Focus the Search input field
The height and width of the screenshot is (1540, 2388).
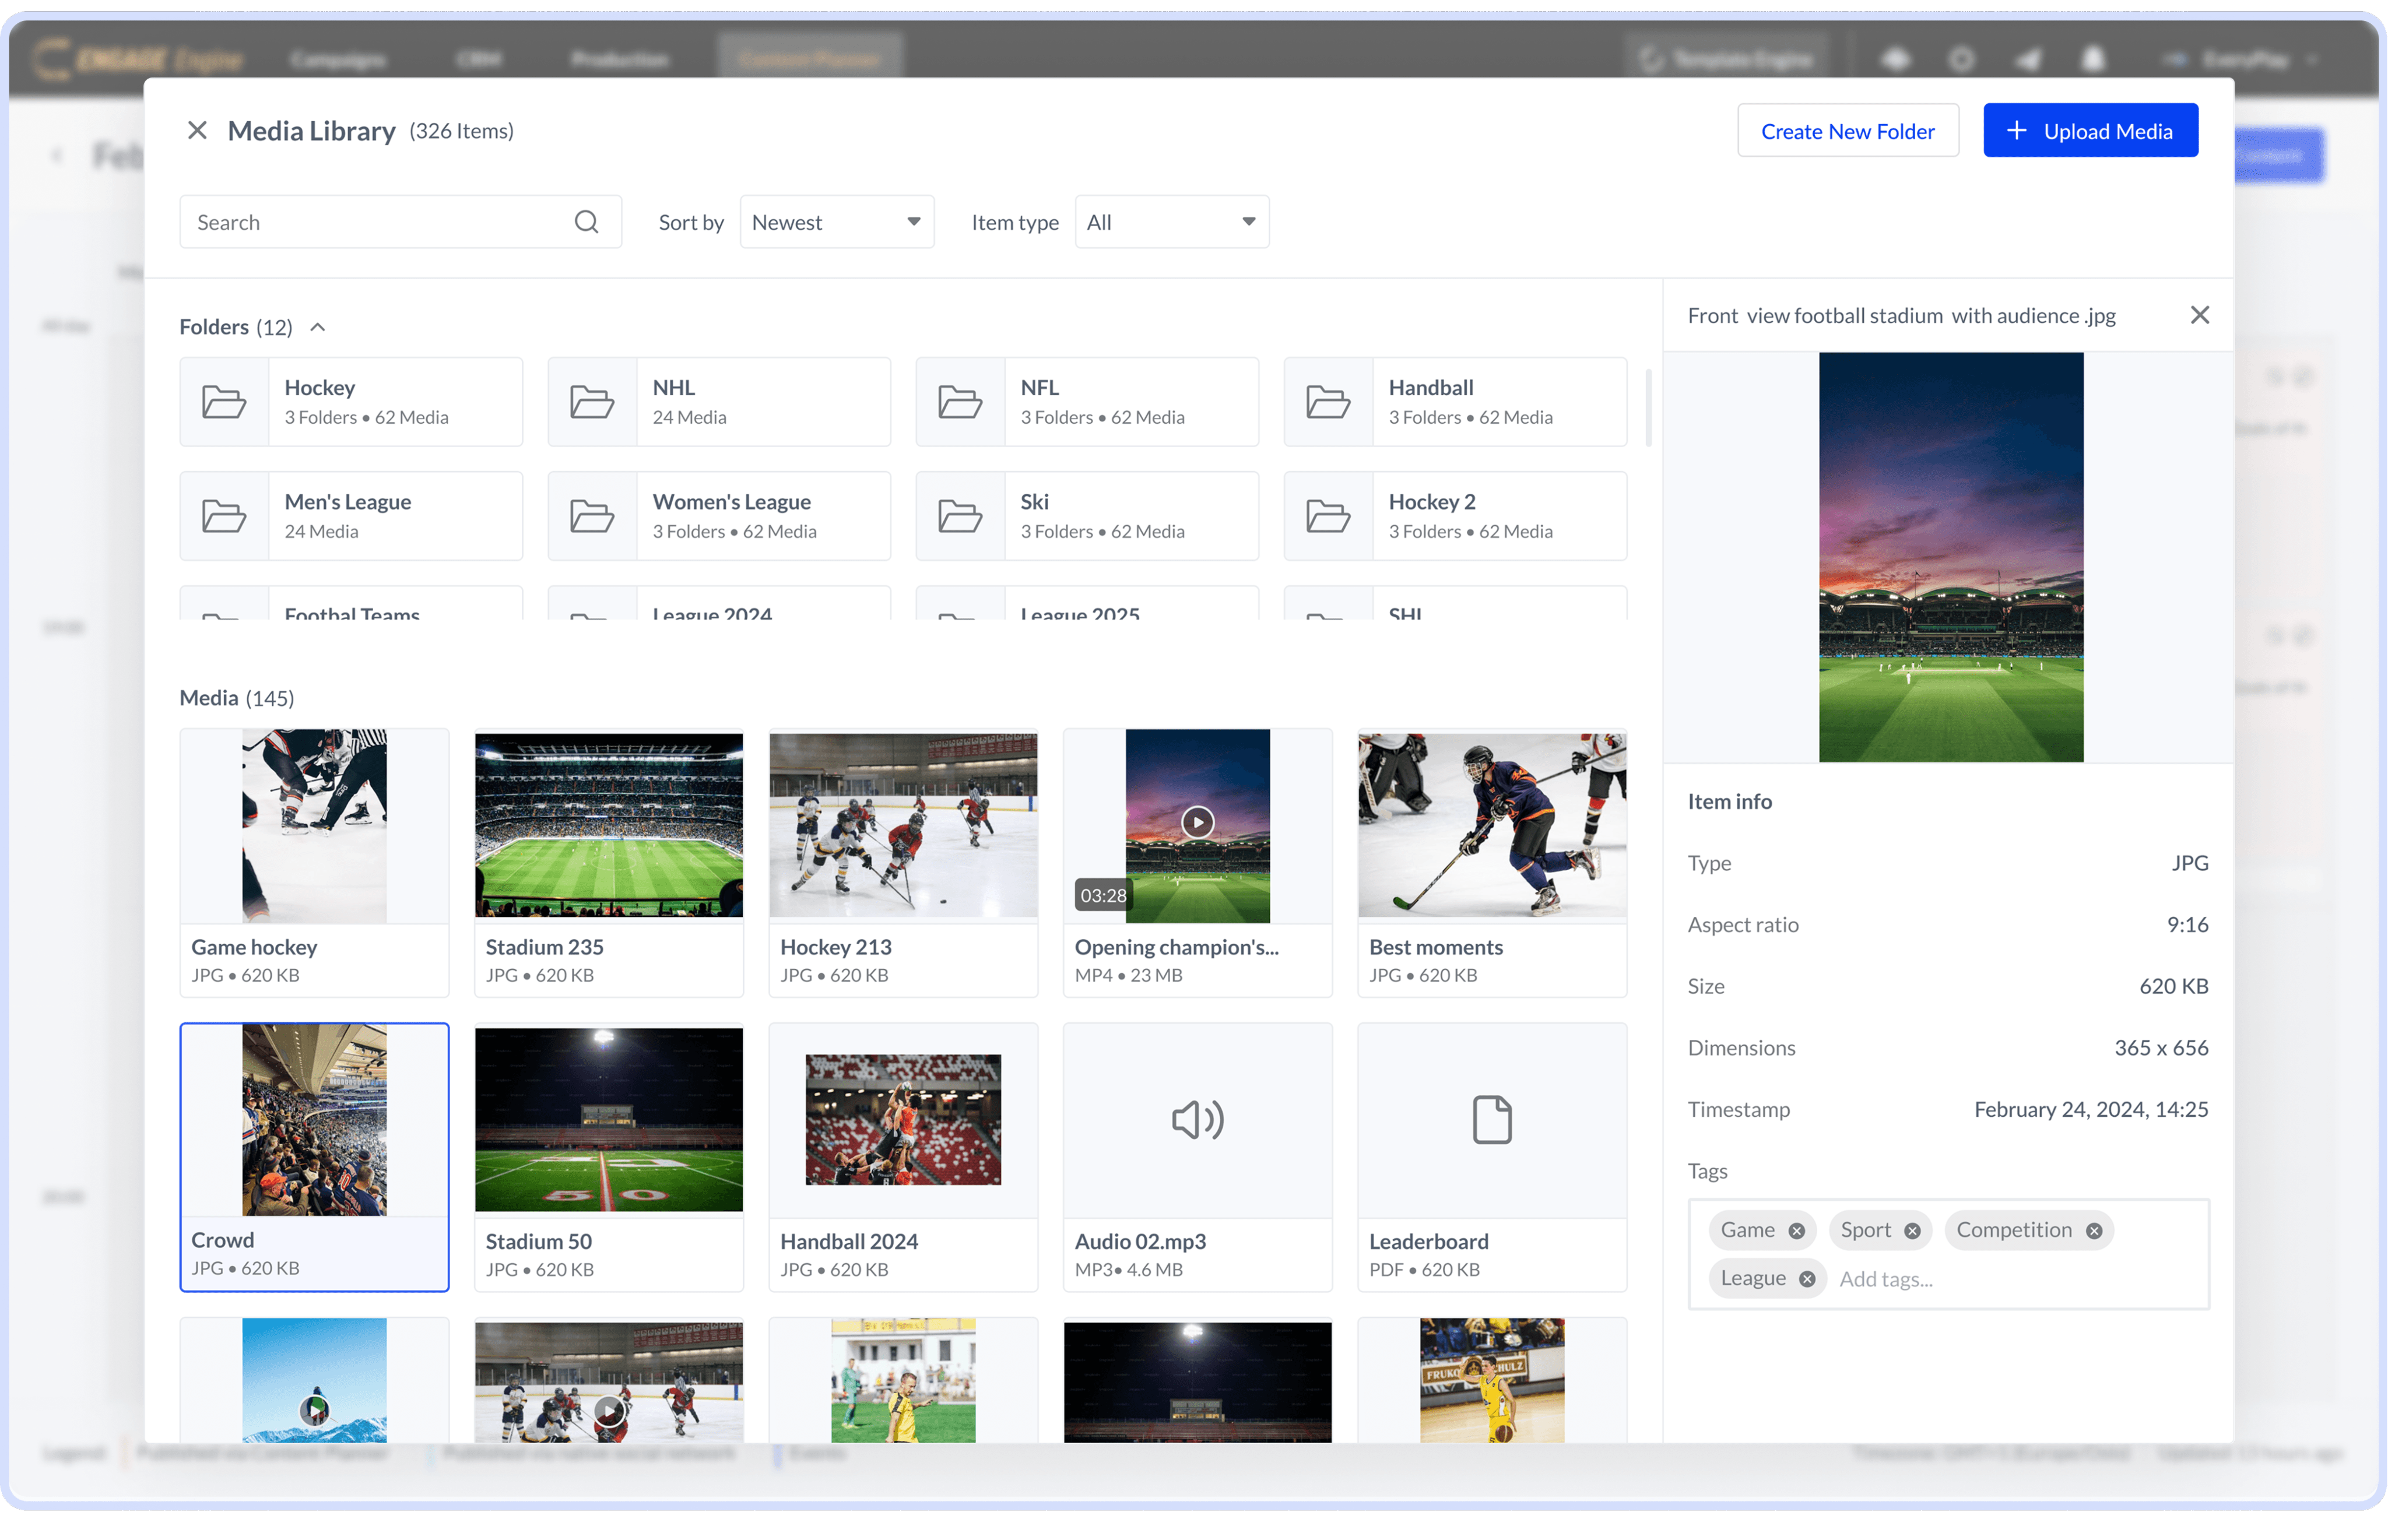pyautogui.click(x=400, y=222)
